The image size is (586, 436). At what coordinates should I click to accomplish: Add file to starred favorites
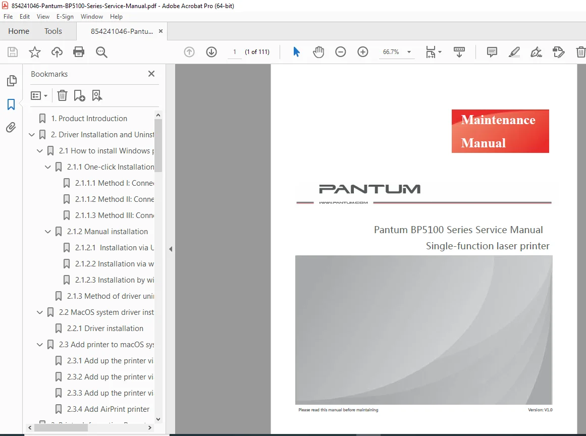35,52
